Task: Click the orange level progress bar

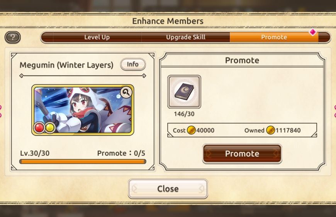Action: [x=83, y=161]
